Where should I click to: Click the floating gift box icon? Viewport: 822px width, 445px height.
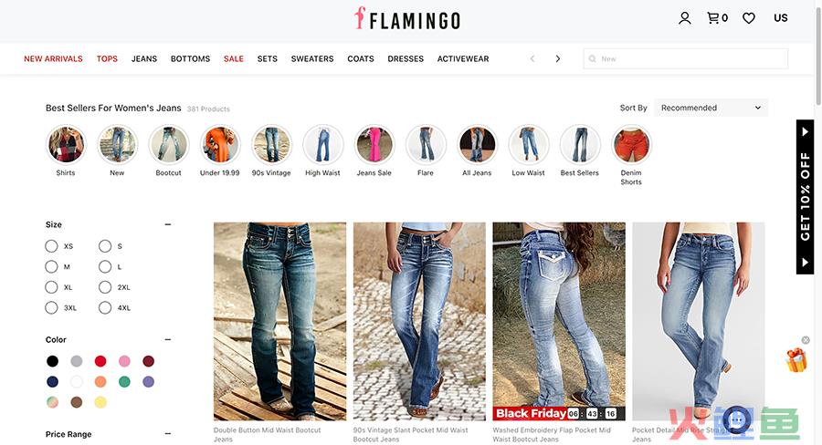click(x=796, y=360)
